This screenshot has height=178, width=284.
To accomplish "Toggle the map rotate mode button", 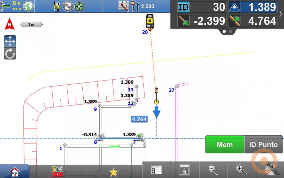I will tap(10, 53).
